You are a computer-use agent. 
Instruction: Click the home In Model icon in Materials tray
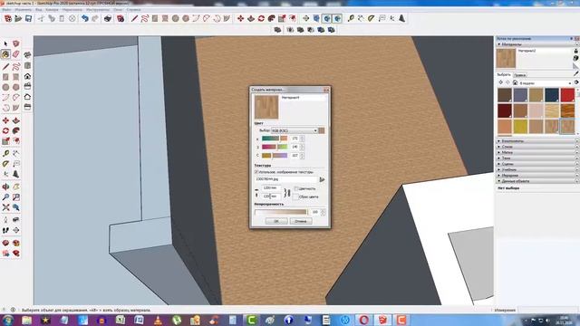coord(515,82)
